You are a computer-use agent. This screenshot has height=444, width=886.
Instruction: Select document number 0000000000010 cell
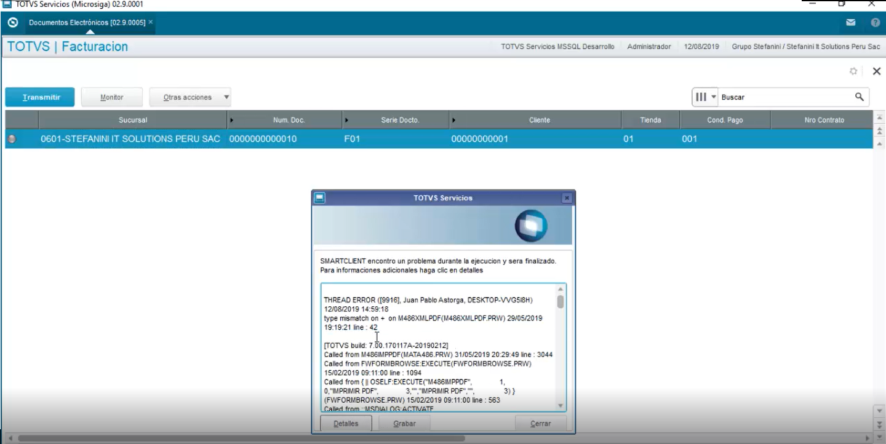[x=284, y=139]
